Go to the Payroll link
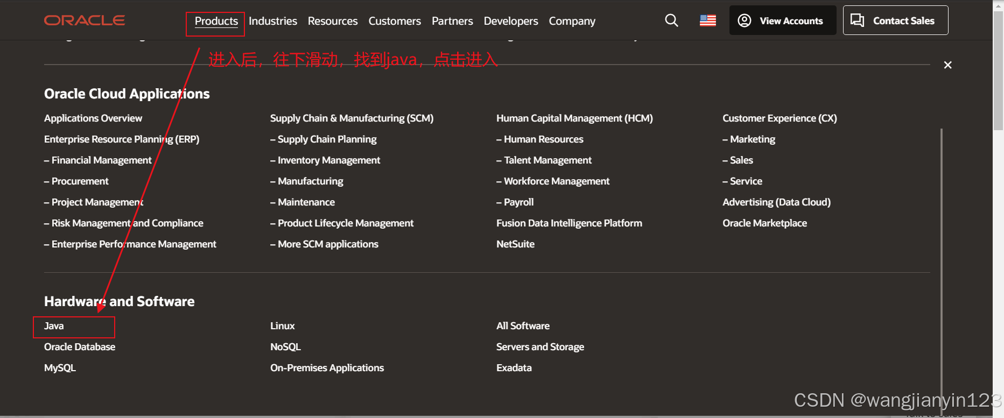This screenshot has width=1004, height=418. (515, 202)
